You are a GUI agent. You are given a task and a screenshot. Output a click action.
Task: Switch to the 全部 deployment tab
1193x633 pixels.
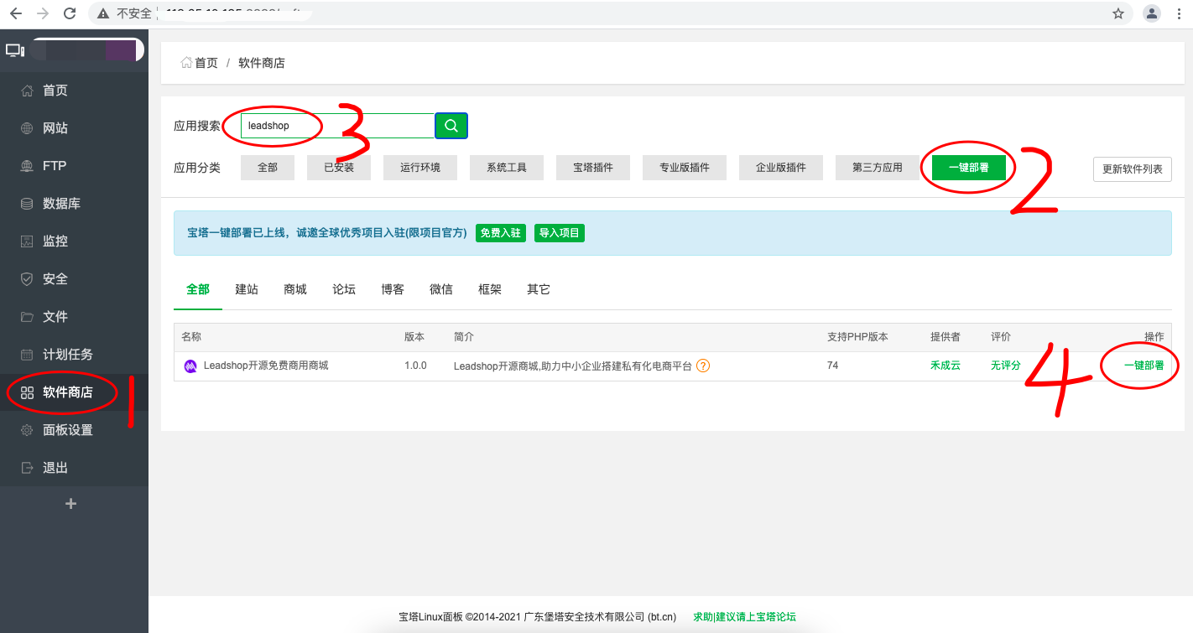(x=198, y=289)
